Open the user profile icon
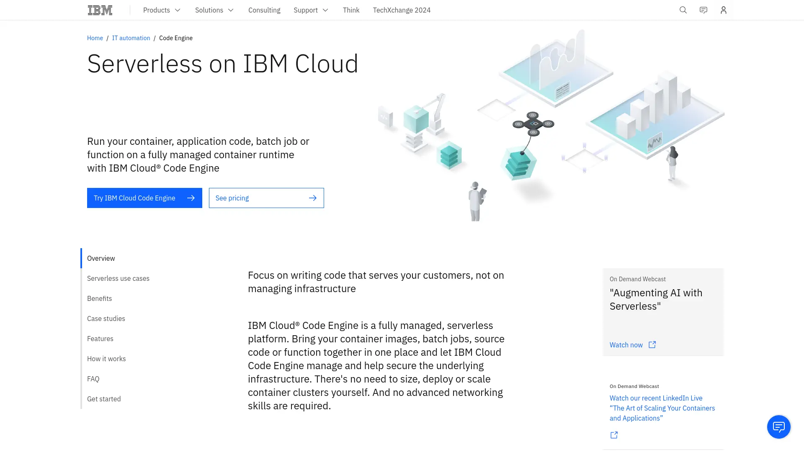Screen dimensions: 804x452 [724, 10]
